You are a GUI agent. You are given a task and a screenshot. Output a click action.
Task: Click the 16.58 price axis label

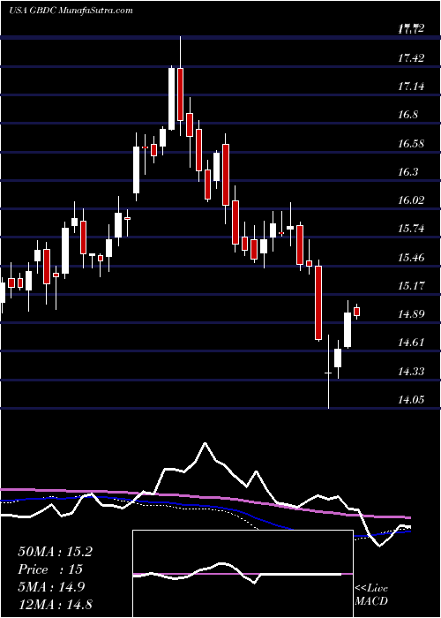411,143
